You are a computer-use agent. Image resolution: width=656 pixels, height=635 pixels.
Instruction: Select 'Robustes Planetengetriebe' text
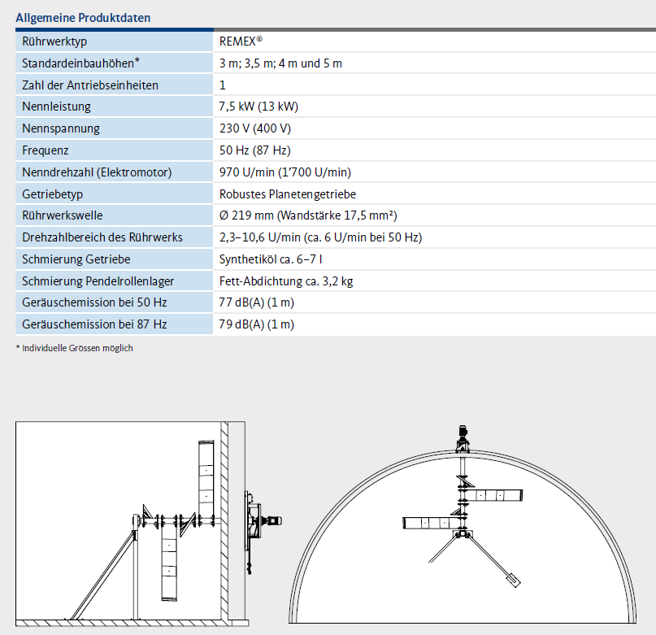pyautogui.click(x=288, y=194)
